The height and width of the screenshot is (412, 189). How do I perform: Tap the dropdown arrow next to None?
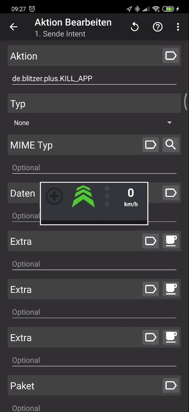169,123
